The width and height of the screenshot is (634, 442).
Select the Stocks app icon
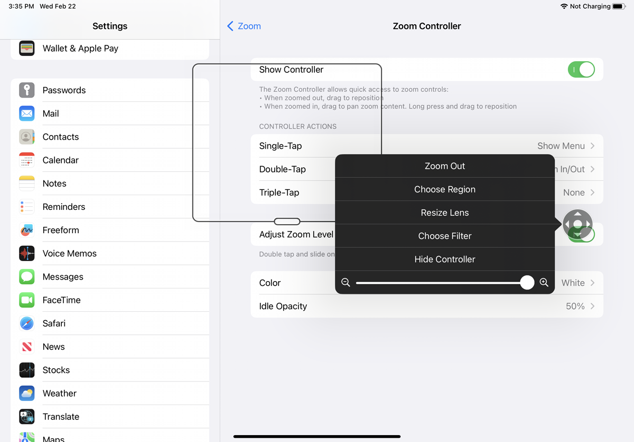tap(26, 370)
